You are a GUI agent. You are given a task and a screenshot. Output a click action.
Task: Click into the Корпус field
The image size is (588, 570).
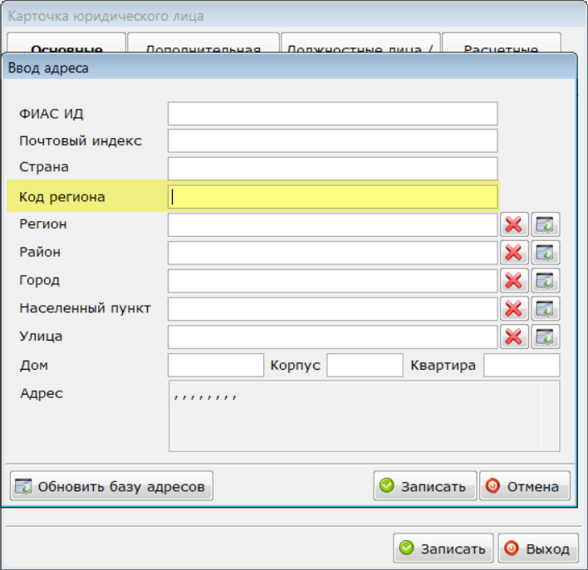[x=365, y=365]
